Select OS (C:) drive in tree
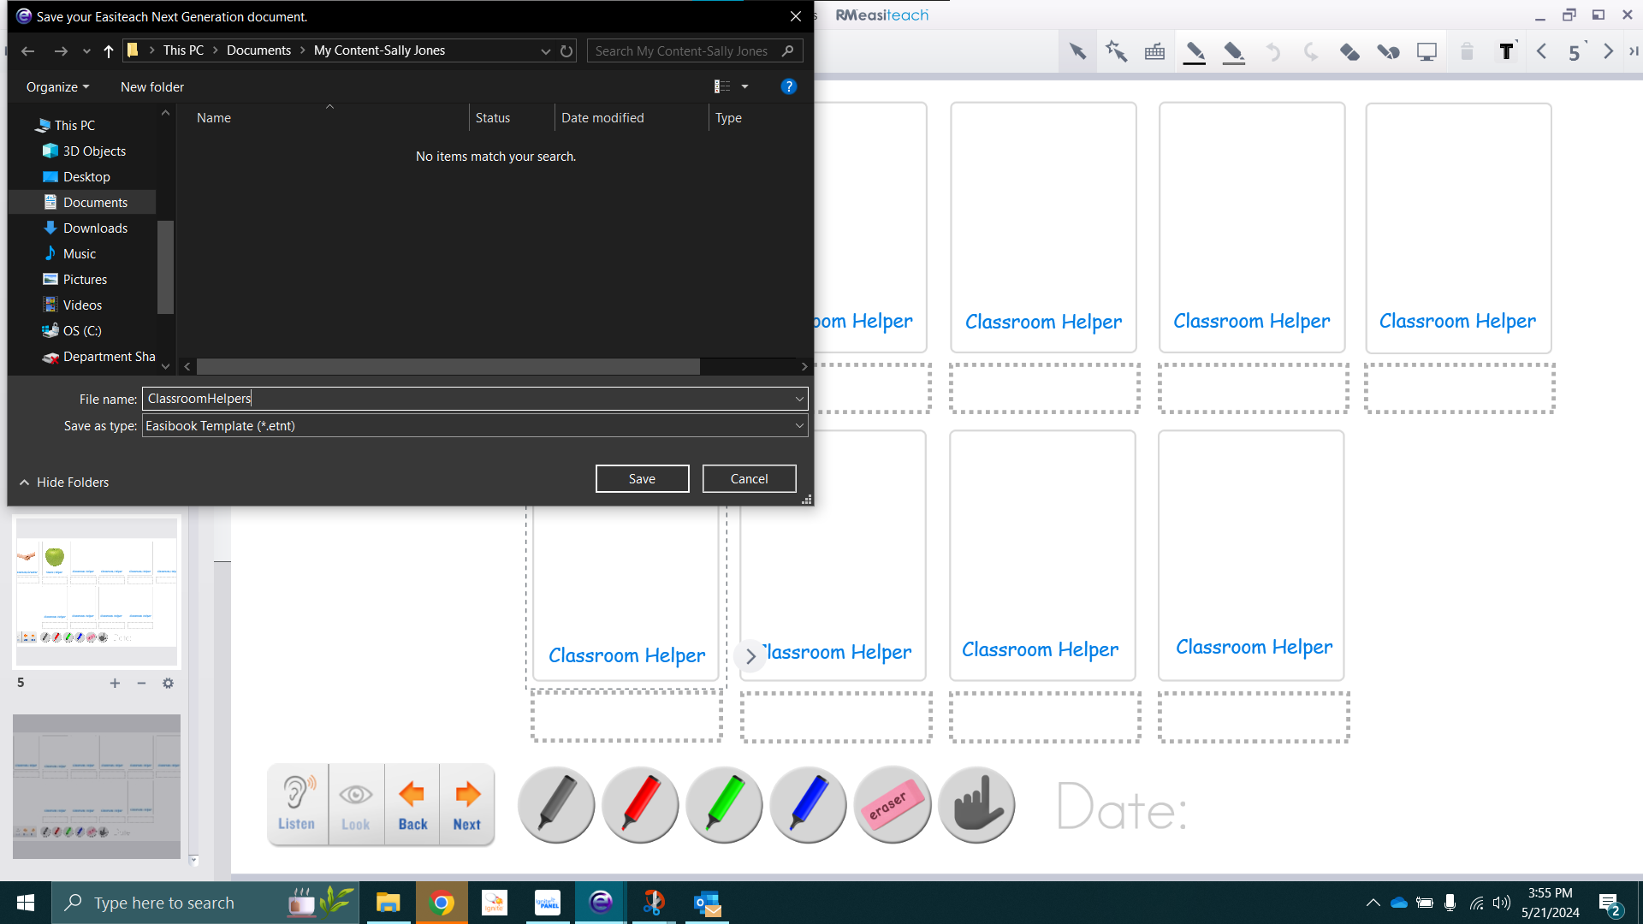The width and height of the screenshot is (1643, 924). 82,330
